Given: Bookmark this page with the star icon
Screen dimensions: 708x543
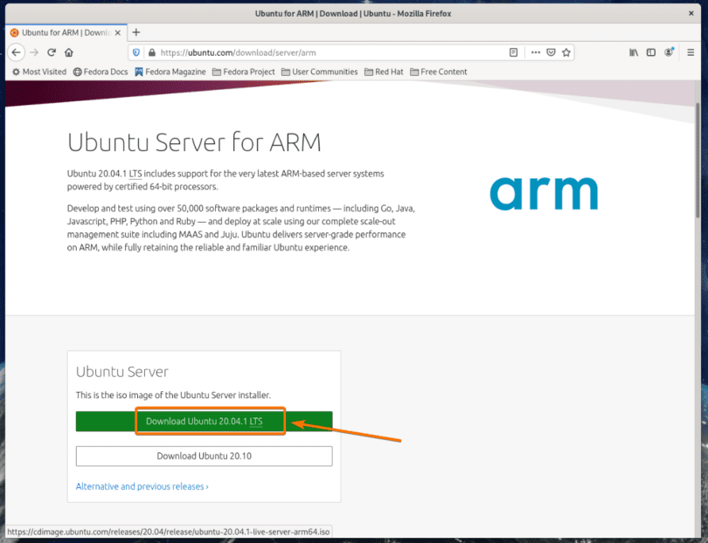Looking at the screenshot, I should tap(566, 52).
